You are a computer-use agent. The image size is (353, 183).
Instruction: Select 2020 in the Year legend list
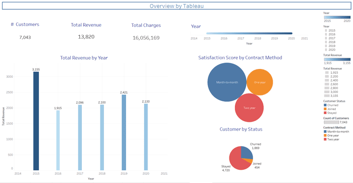332,50
